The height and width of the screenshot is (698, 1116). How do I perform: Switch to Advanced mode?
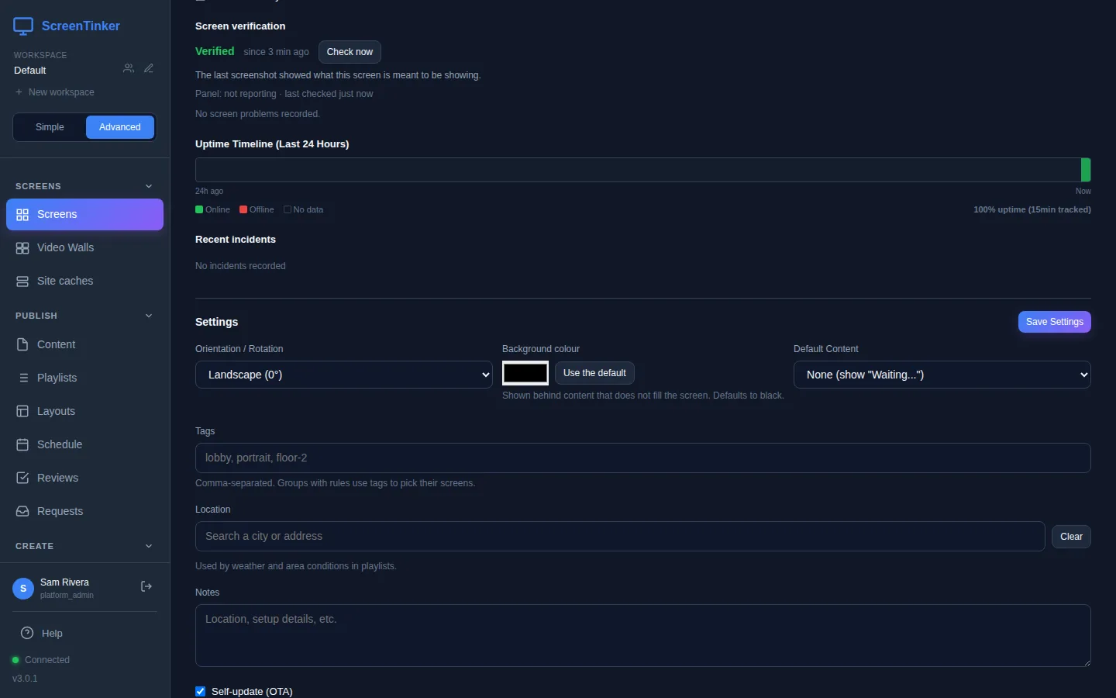coord(120,127)
